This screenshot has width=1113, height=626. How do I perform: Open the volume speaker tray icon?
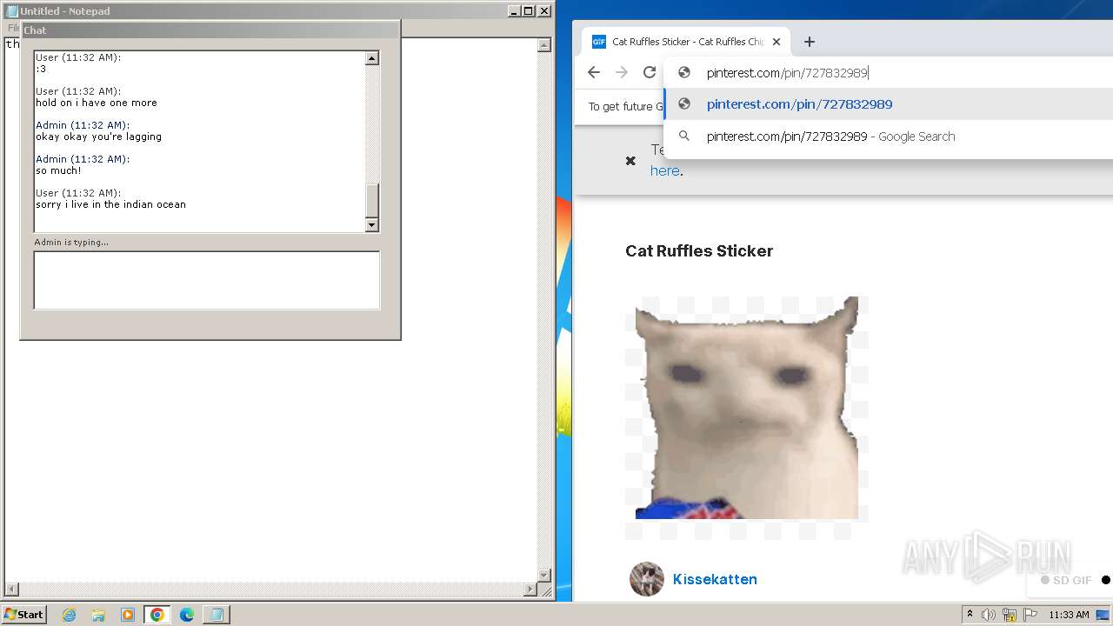(x=989, y=615)
